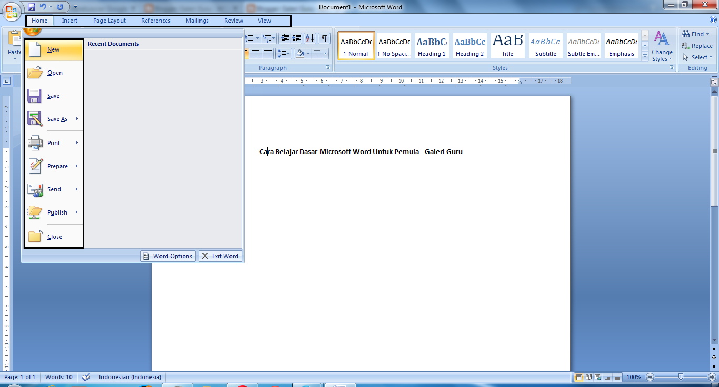Click the zoom slider handle
This screenshot has height=387, width=719.
click(681, 377)
